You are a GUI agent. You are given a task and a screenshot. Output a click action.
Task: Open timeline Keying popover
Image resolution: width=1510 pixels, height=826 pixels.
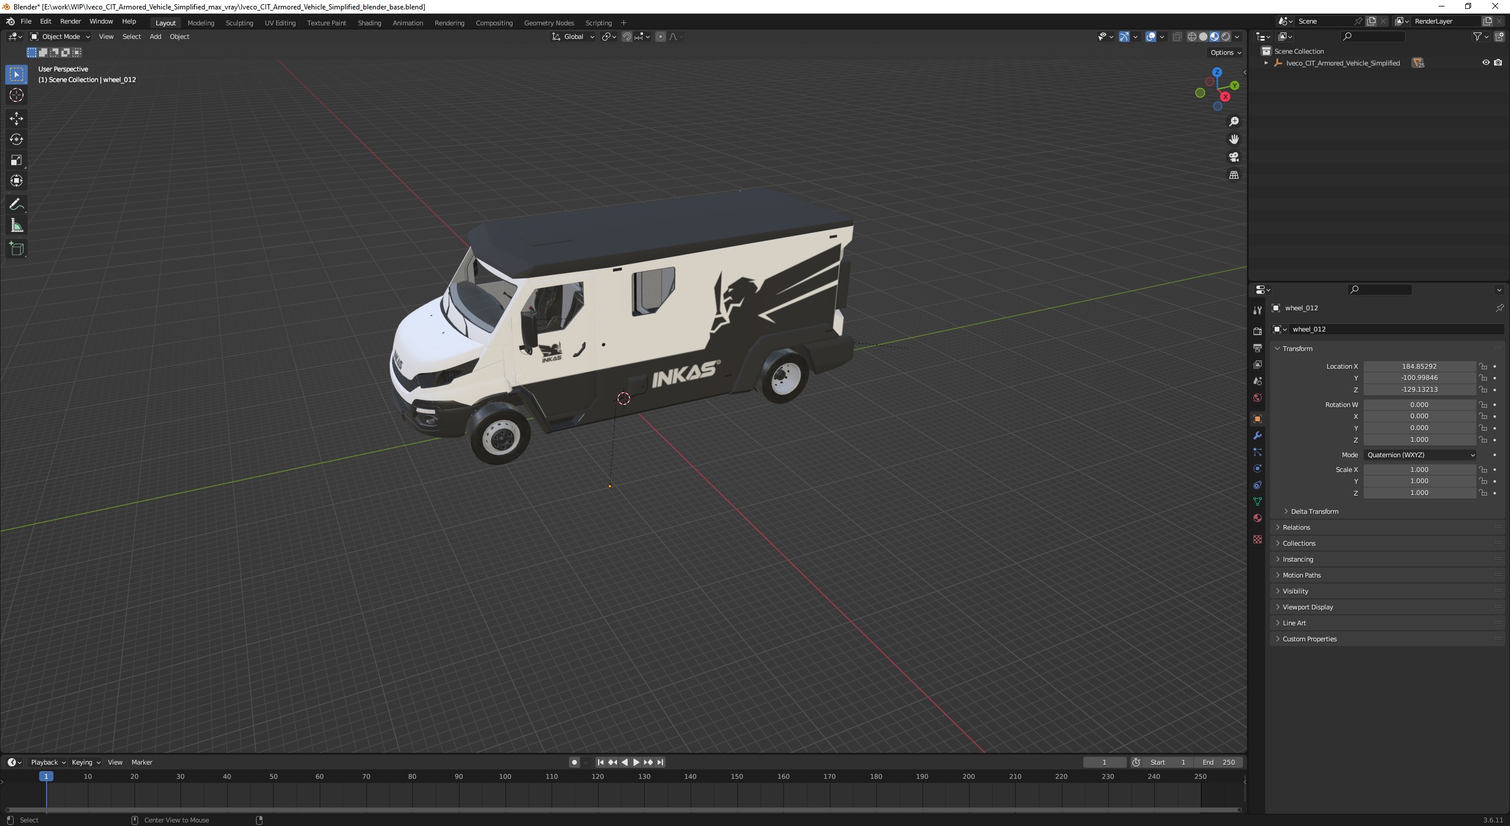(x=86, y=762)
